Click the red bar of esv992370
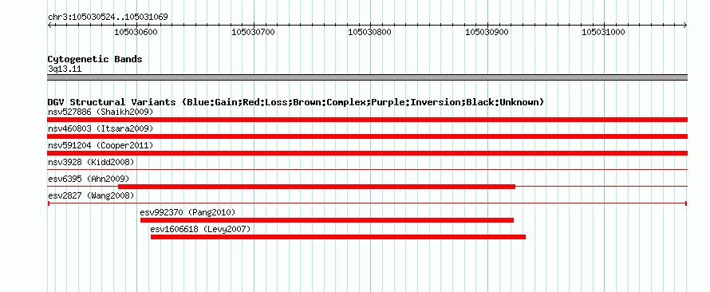 click(327, 220)
